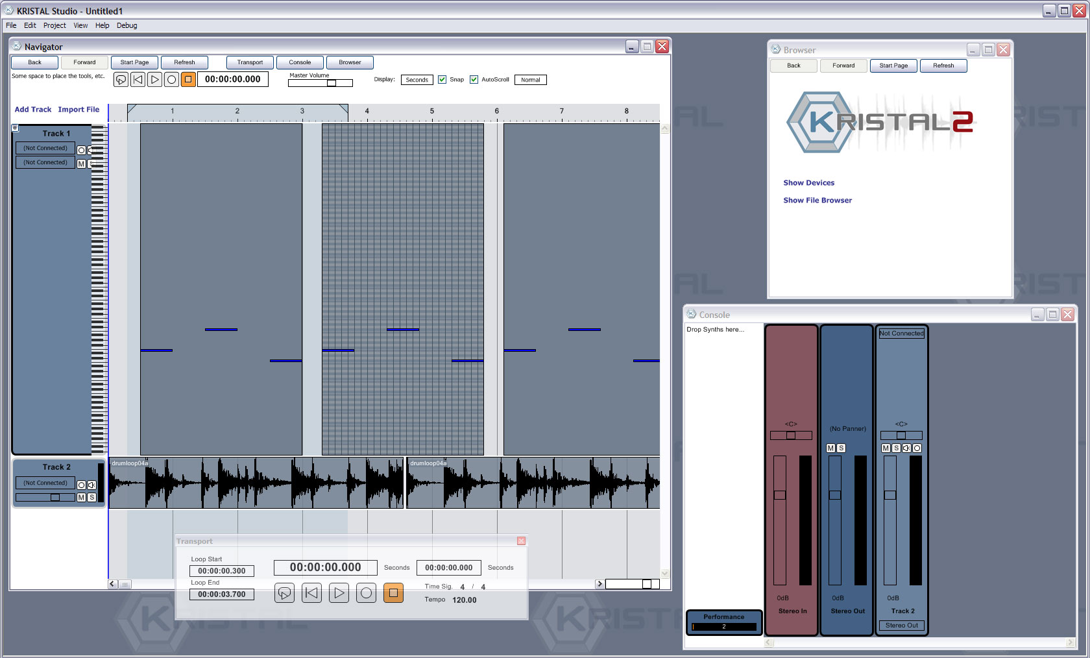This screenshot has width=1090, height=658.
Task: Arm Track 1 for recording
Action: pyautogui.click(x=81, y=151)
